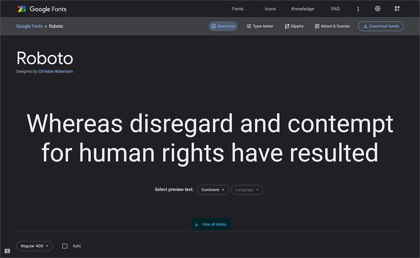Open the Regular 400 weight dropdown
The height and width of the screenshot is (258, 420).
coord(34,246)
